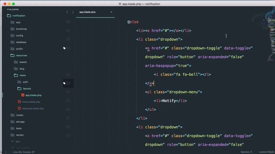Select app.blade.php in the layouts folder

tap(34, 95)
